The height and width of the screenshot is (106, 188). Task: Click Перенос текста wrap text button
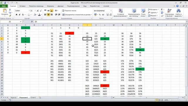click(69, 11)
